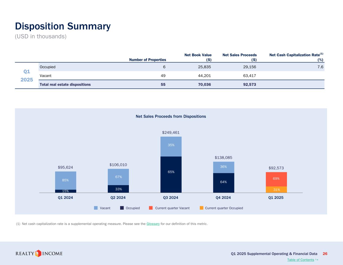Click the Glossary link in footnote
343x265 pixels.
click(153, 224)
